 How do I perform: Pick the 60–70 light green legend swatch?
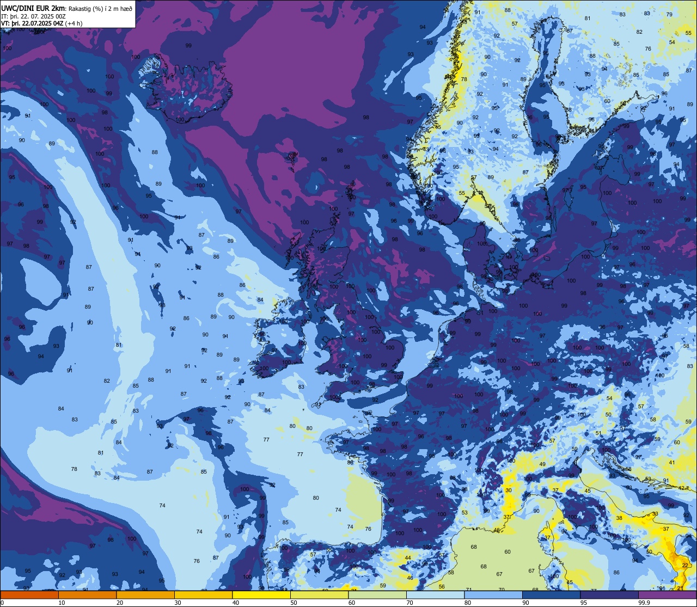(377, 594)
